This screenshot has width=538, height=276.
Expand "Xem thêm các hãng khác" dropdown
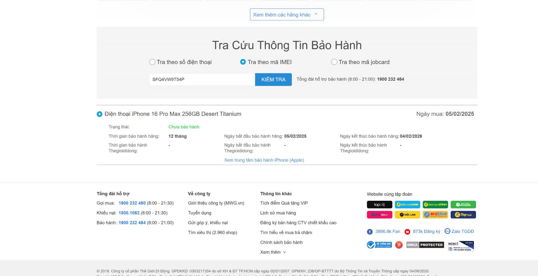pyautogui.click(x=287, y=15)
